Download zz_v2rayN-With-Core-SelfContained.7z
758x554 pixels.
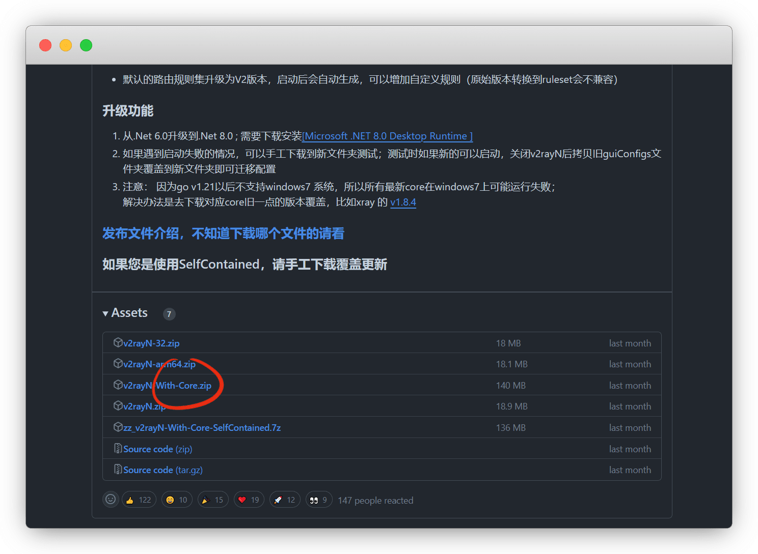pos(202,428)
